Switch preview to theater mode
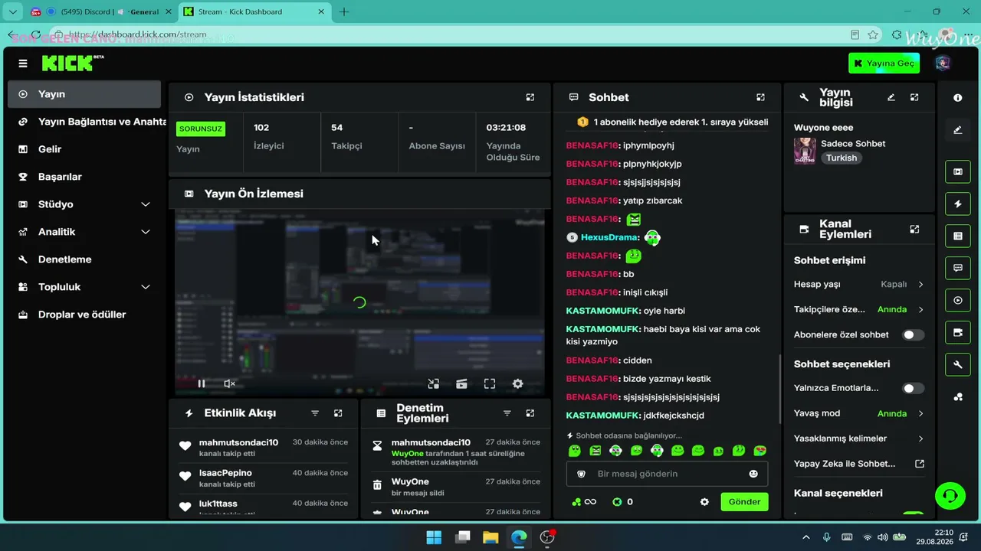The width and height of the screenshot is (981, 551). 461,383
